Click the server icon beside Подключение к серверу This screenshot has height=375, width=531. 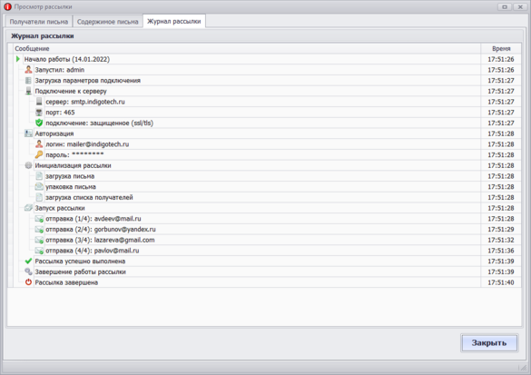[28, 91]
